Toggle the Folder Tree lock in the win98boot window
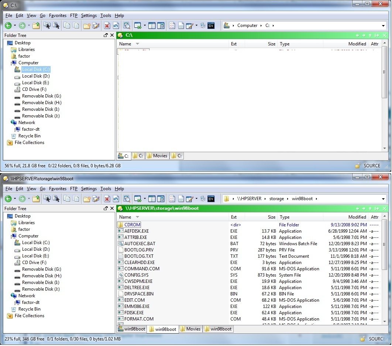Viewport: 392px width, 346px height. [106, 209]
